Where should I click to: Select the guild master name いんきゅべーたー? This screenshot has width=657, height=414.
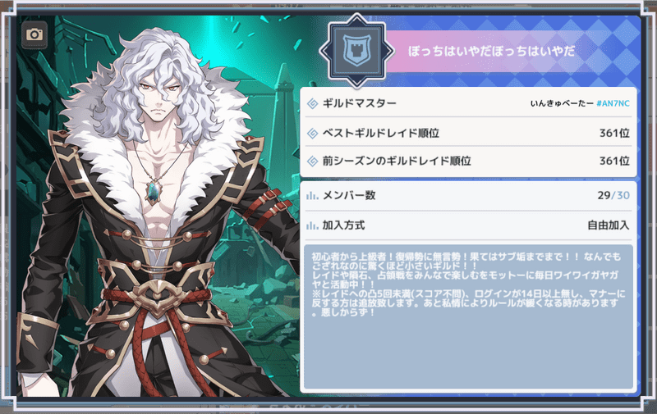click(562, 103)
